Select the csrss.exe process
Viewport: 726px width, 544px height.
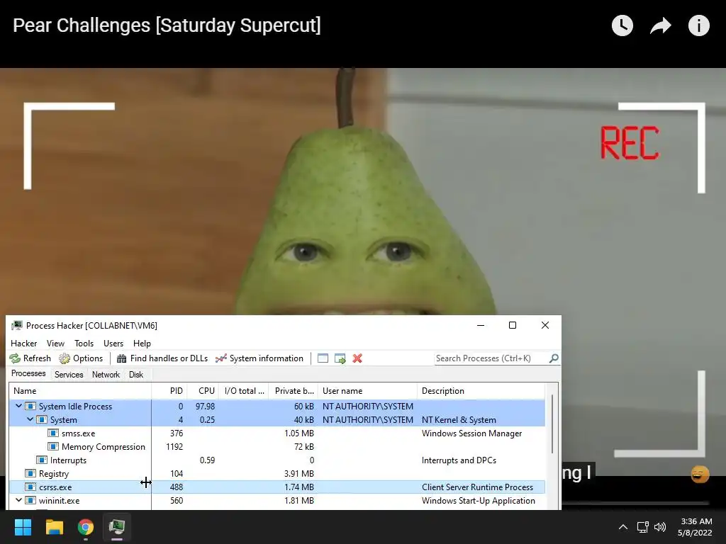tap(277, 487)
